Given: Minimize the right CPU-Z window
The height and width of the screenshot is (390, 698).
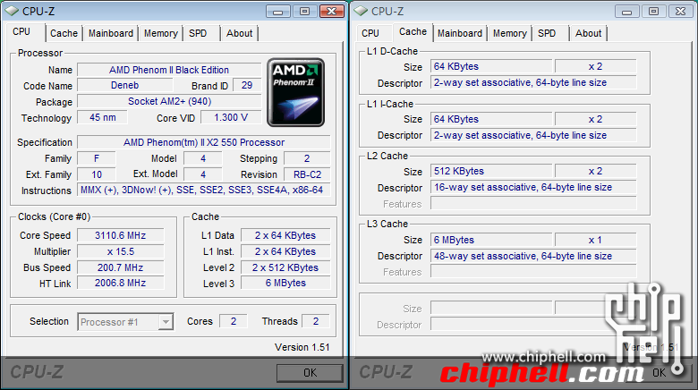Looking at the screenshot, I should coord(626,11).
